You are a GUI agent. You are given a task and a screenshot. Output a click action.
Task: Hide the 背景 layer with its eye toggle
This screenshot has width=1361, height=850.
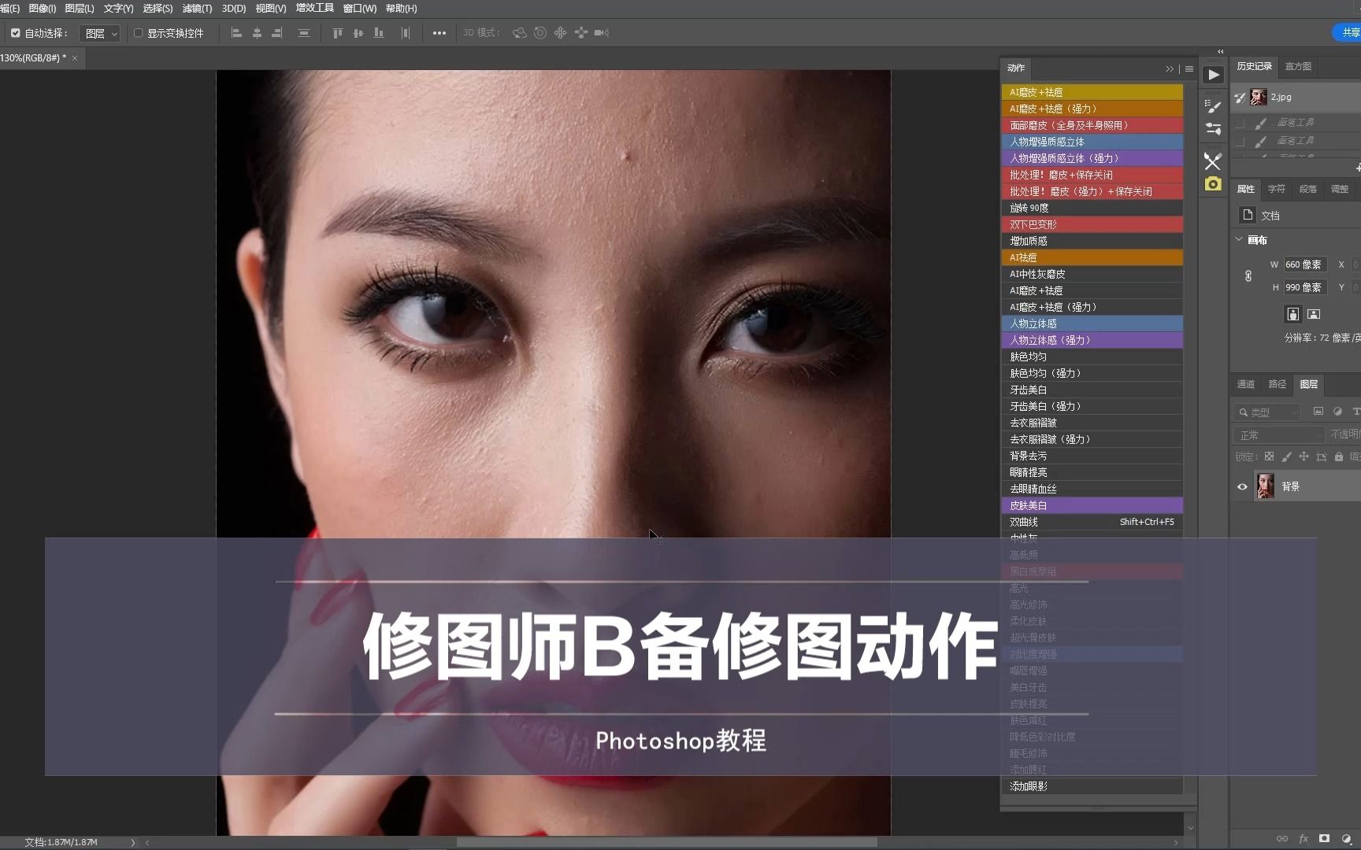tap(1241, 486)
